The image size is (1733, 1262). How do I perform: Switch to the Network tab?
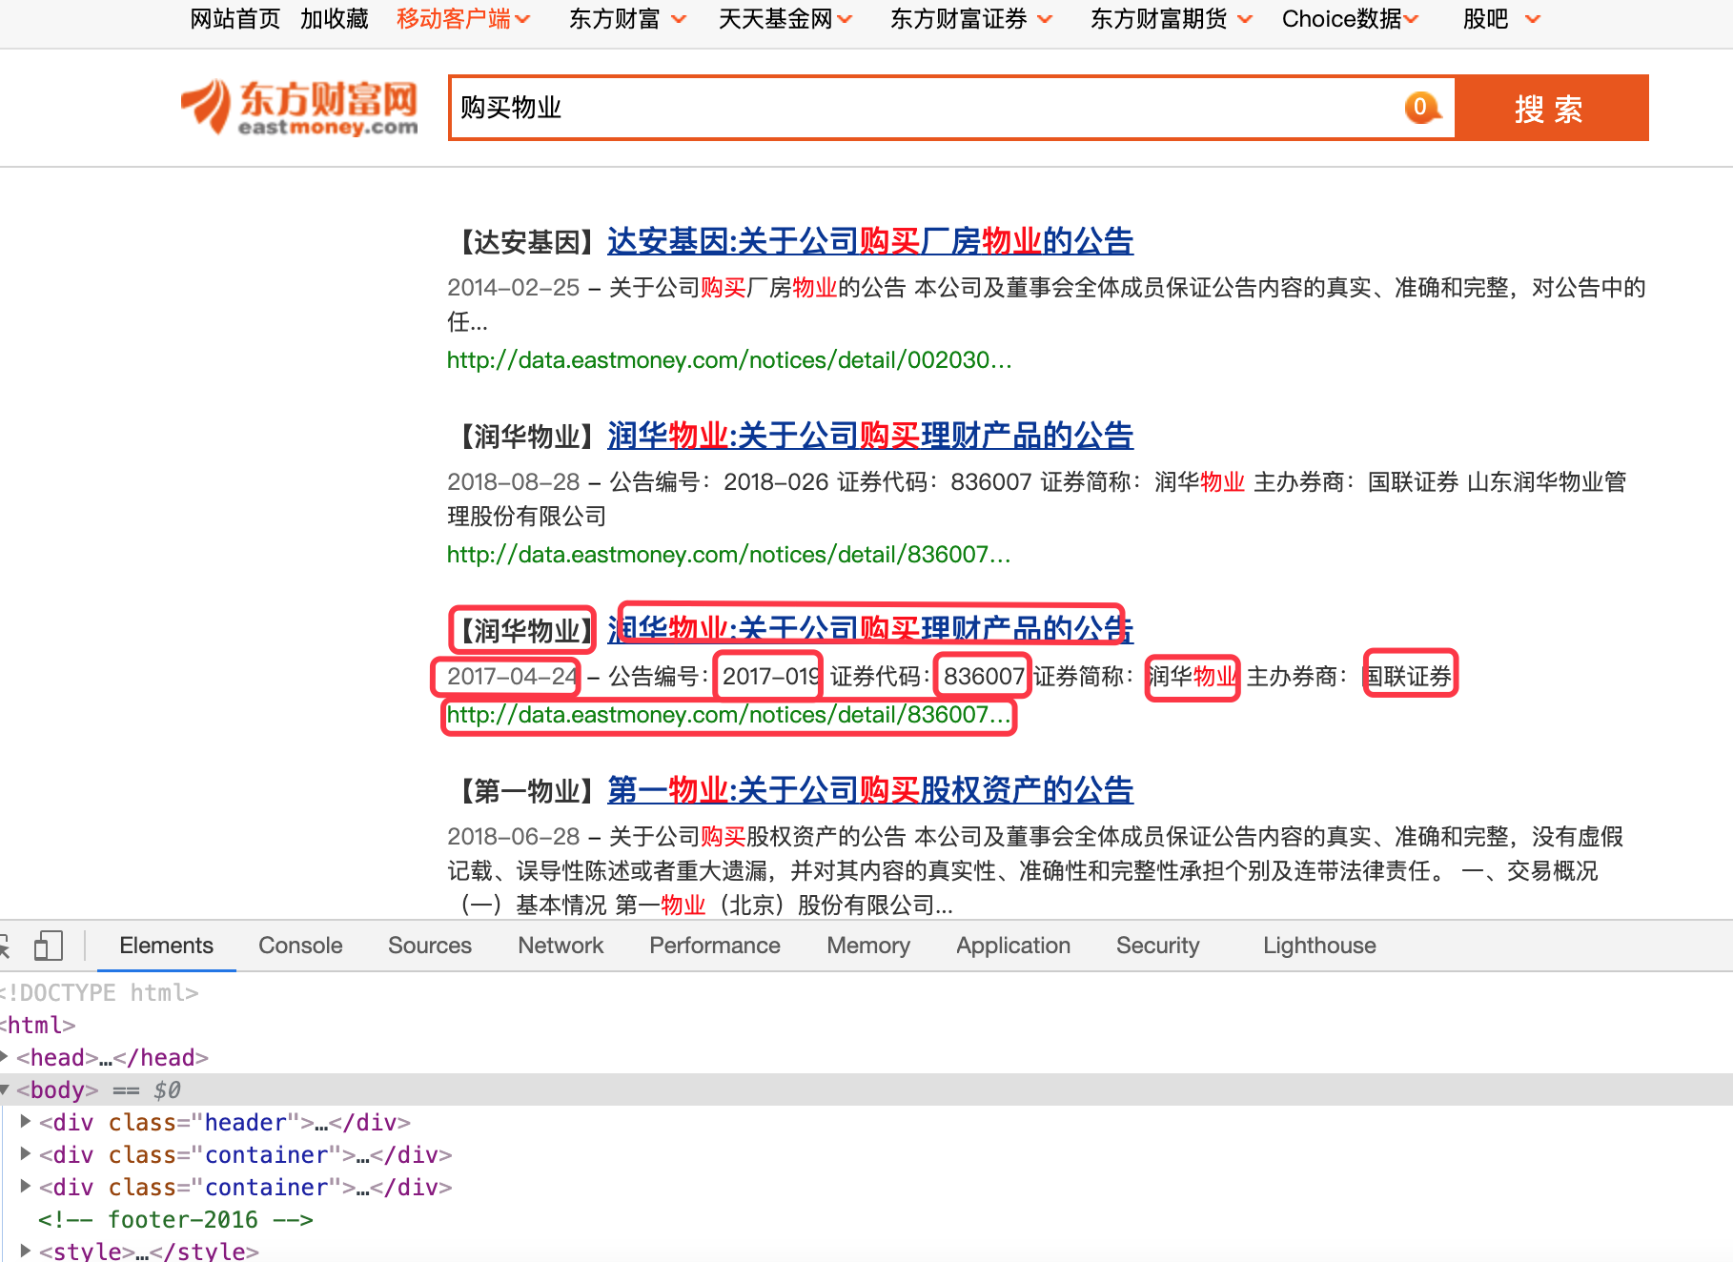click(x=561, y=946)
